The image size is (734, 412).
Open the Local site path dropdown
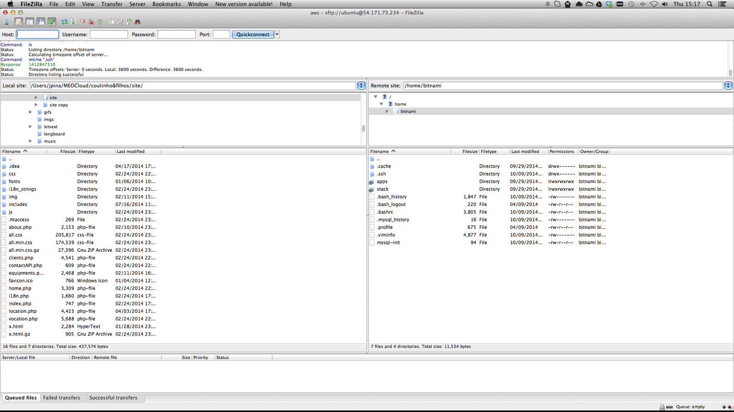pos(361,86)
